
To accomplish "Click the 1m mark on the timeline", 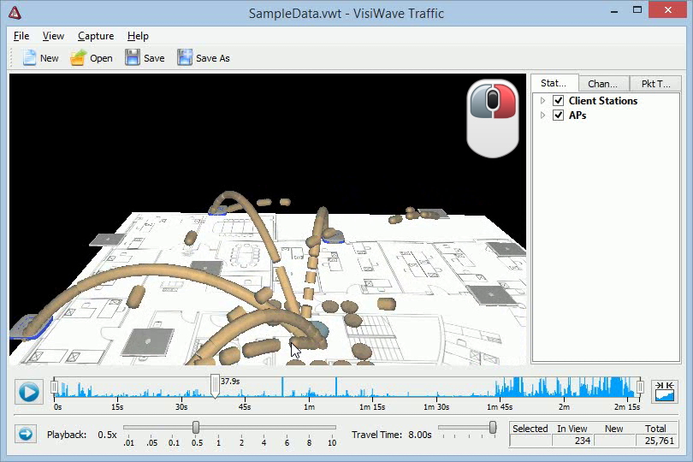I will coord(309,406).
